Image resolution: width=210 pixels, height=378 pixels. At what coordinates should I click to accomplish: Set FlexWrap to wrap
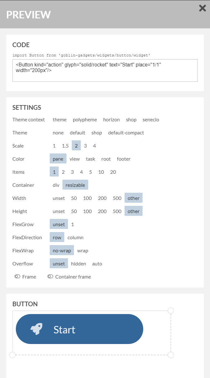[83, 251]
